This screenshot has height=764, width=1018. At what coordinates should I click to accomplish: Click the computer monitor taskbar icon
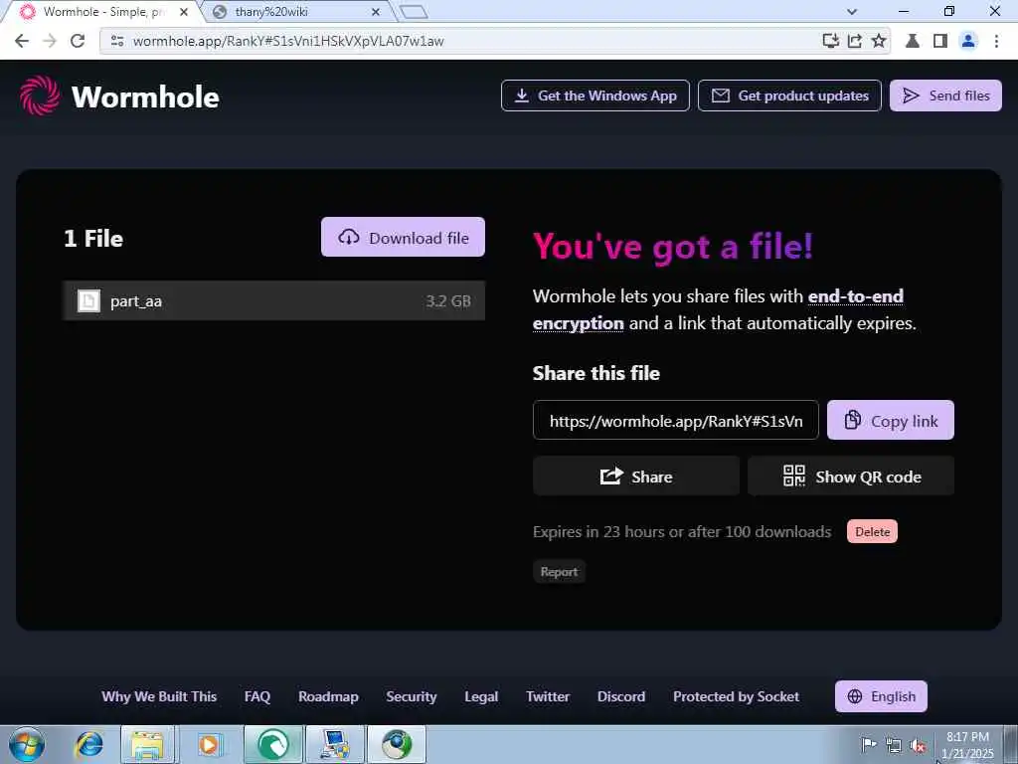(335, 744)
